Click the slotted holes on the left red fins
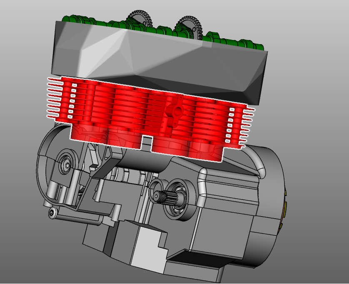The image size is (349, 284). (x=72, y=101)
